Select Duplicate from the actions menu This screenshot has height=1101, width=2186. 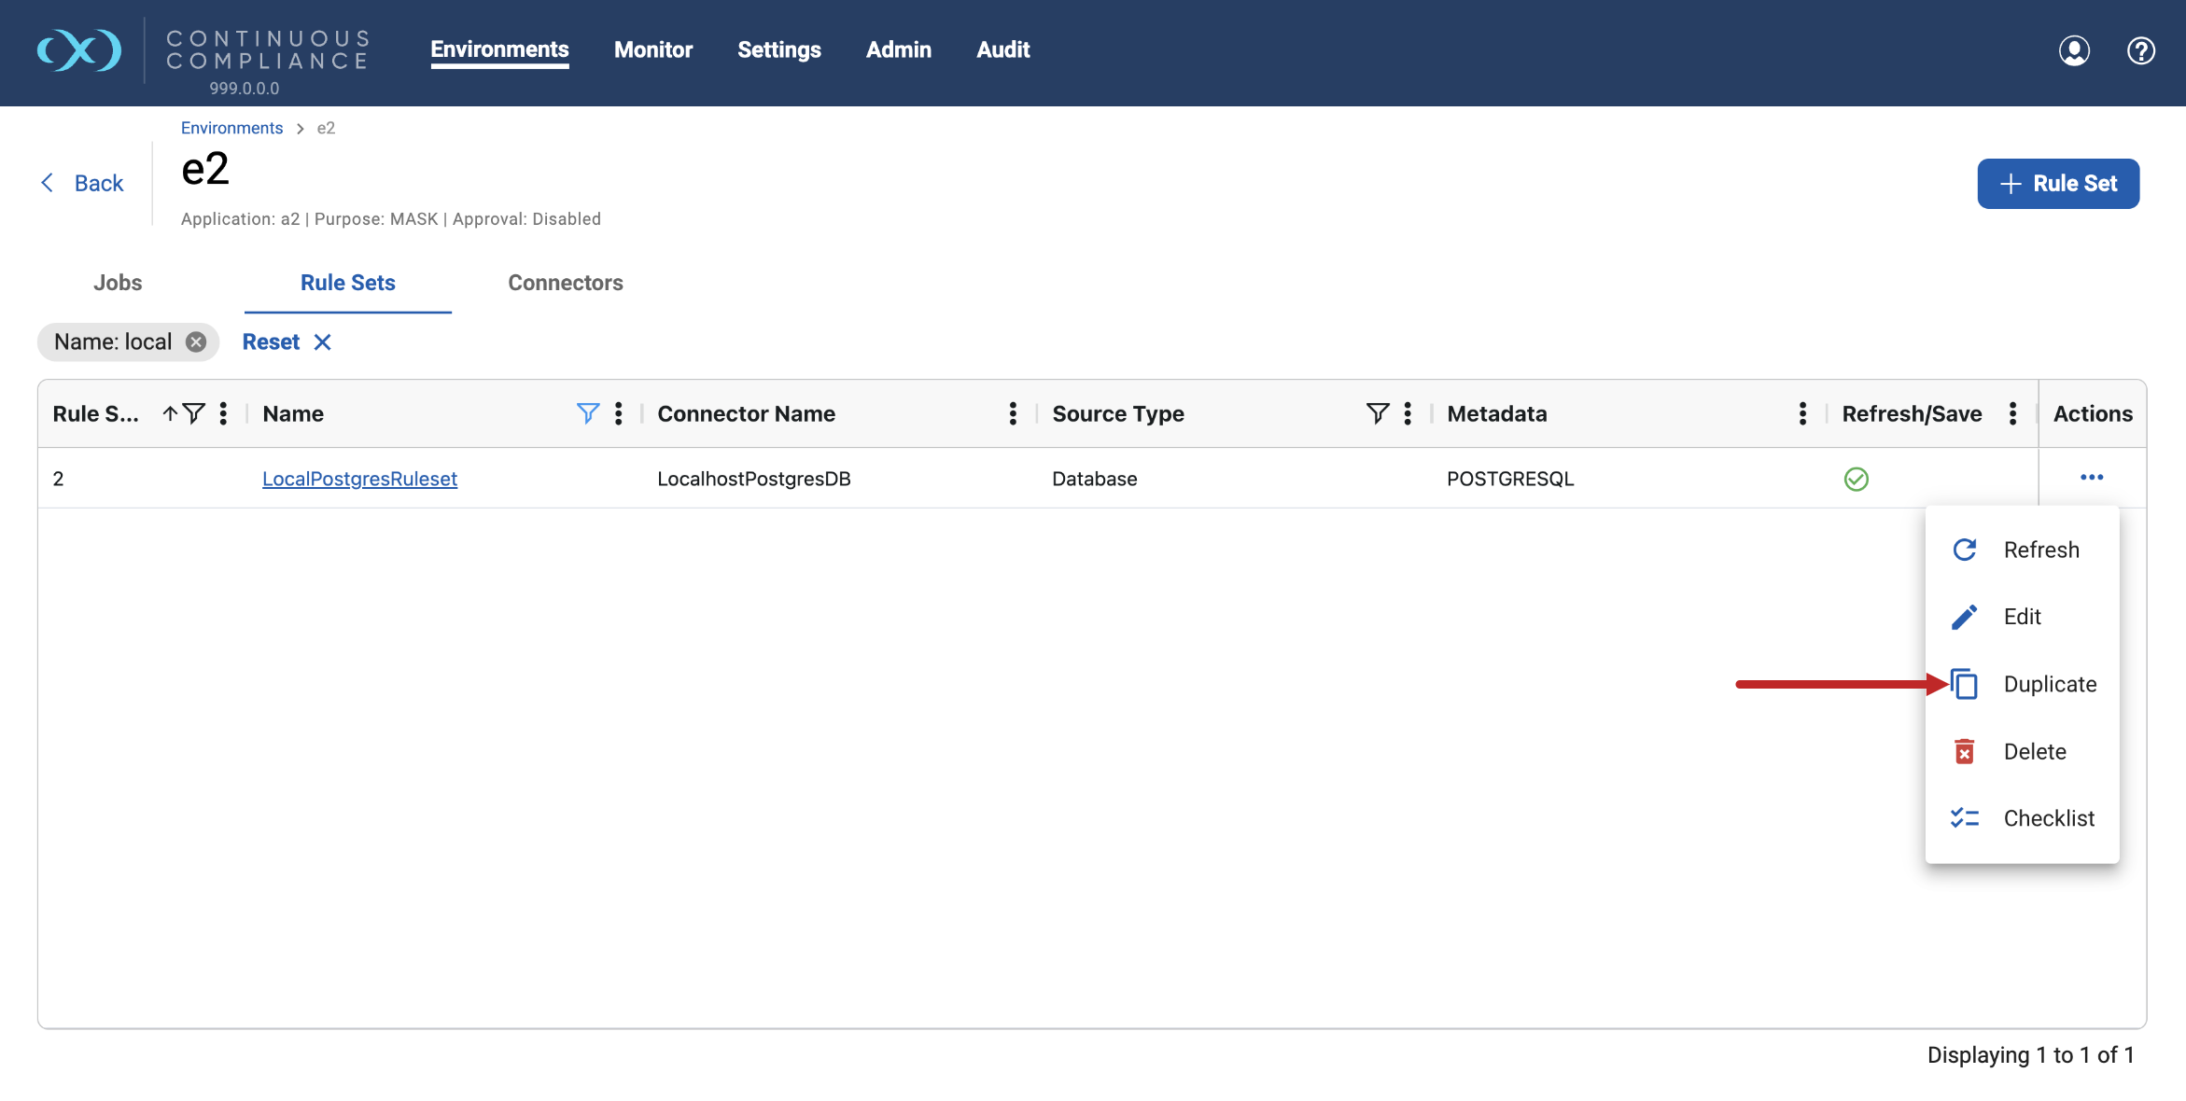tap(2049, 684)
